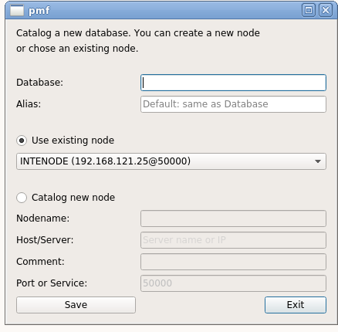Open the INTENODE existing node dropdown

coord(171,161)
